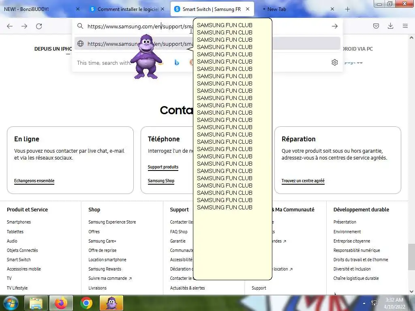Open Actualités & alertes link
Viewport: 415px width, 311px height.
point(187,288)
